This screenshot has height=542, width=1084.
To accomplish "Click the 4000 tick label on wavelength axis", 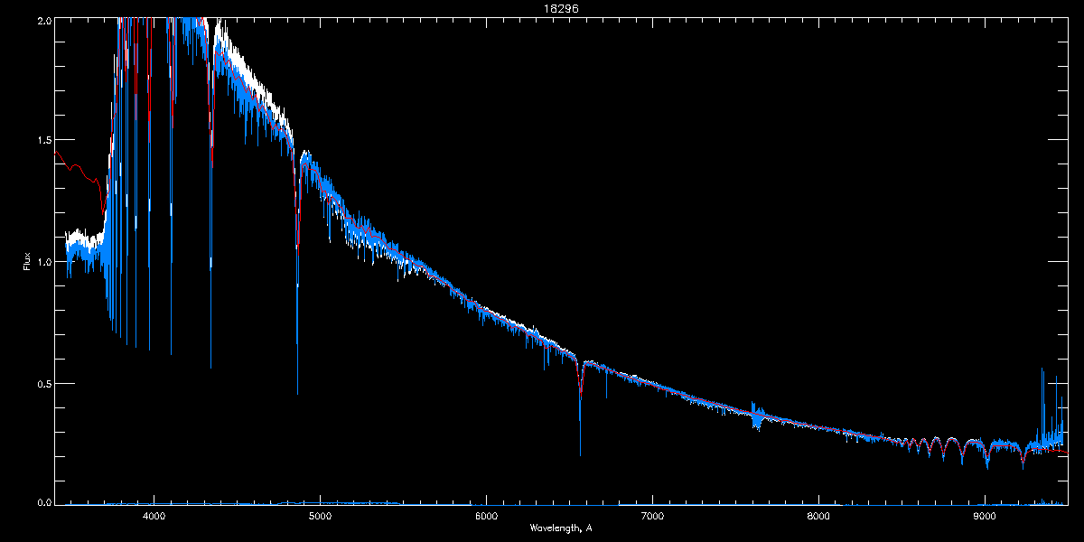I will [154, 516].
